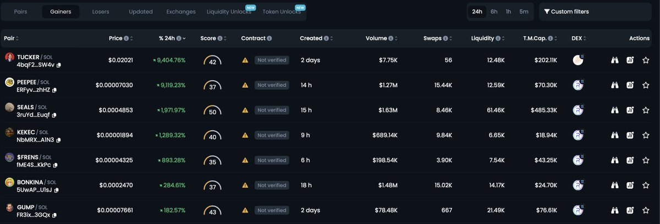Open chart icon in $FRENS row

630,160
